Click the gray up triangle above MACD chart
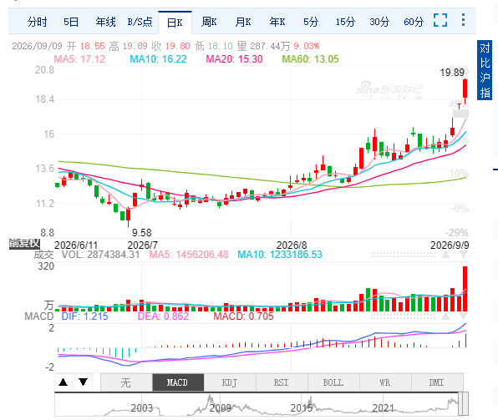Screen dimensions: 498x420 click(x=446, y=316)
